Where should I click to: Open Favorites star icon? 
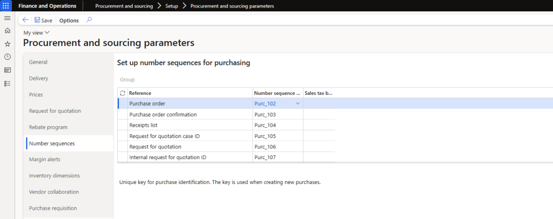7,44
